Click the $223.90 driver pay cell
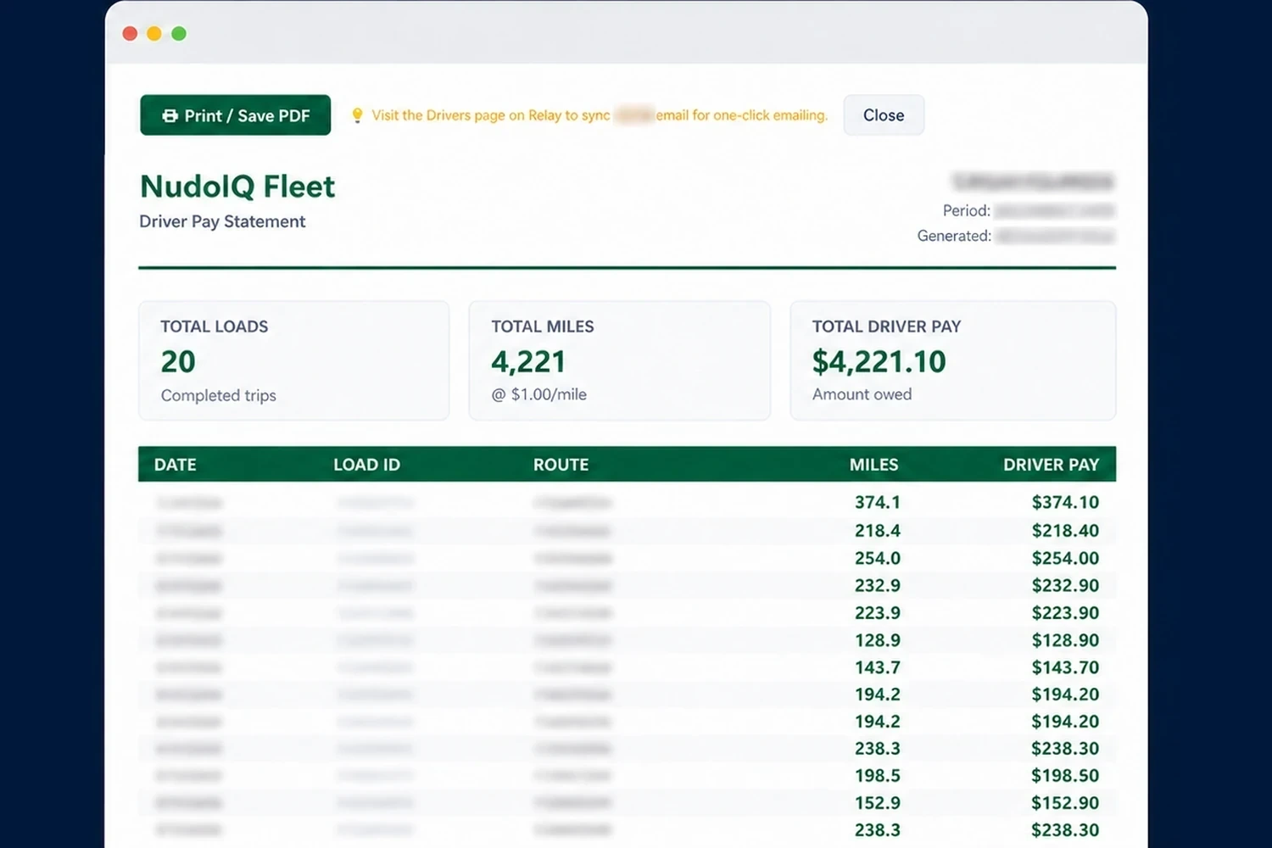 click(x=1065, y=612)
